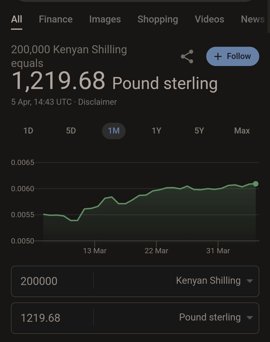The image size is (270, 342).
Task: Switch to the Finance tab
Action: coord(55,19)
